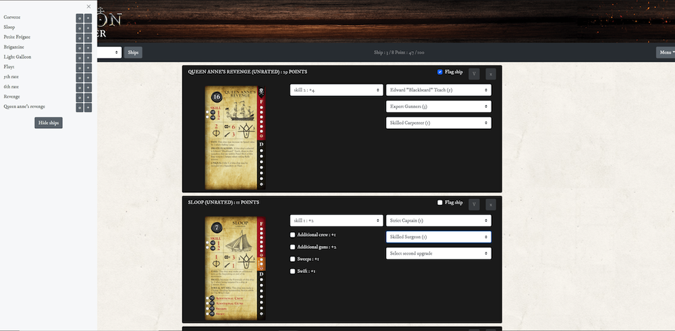Add a Corvette using its plus icon
675x331 pixels.
coord(88,18)
